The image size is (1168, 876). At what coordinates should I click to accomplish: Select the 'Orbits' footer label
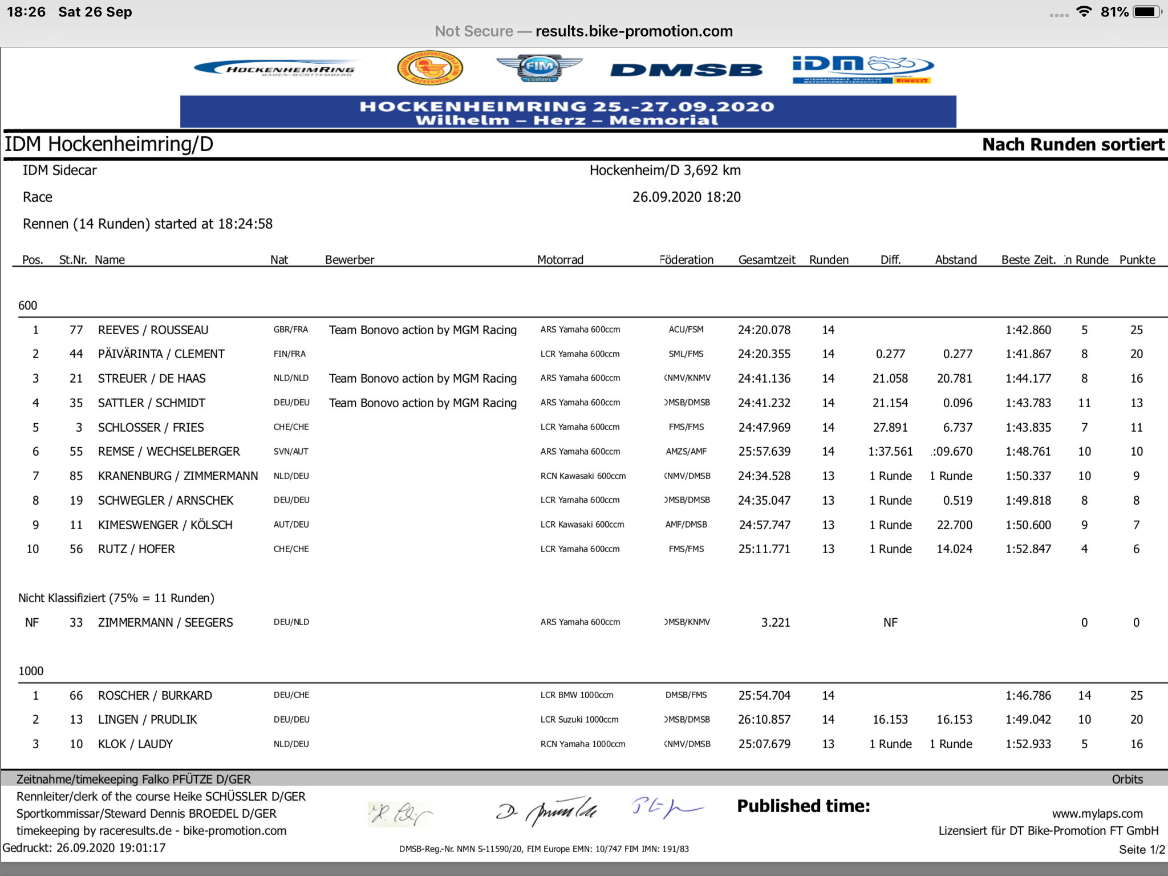(x=1128, y=779)
